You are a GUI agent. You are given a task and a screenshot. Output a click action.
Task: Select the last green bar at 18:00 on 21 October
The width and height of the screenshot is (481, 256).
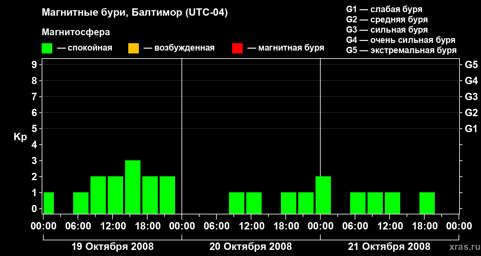point(427,203)
